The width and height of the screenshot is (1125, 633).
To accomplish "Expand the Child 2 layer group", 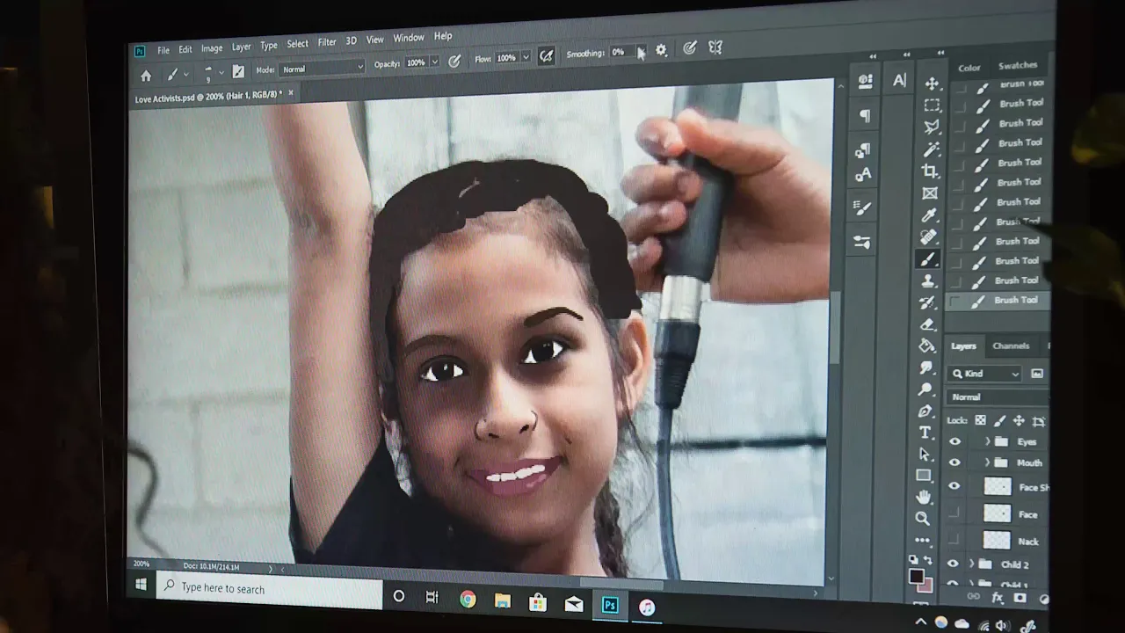I will [x=971, y=564].
